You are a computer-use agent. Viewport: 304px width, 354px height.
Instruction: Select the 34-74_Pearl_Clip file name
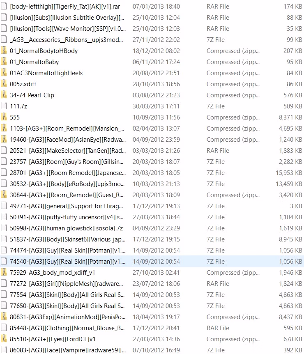pyautogui.click(x=32, y=95)
